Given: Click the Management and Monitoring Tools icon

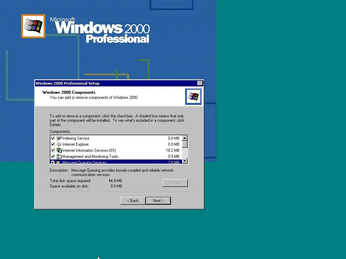Looking at the screenshot, I should coord(59,156).
